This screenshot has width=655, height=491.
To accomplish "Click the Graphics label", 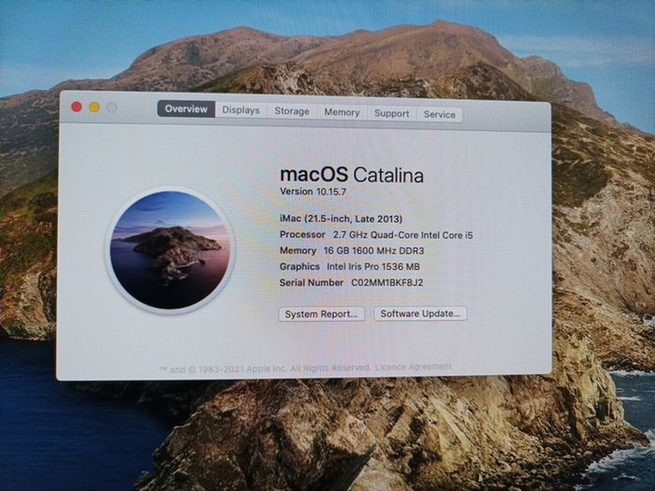I will (299, 267).
